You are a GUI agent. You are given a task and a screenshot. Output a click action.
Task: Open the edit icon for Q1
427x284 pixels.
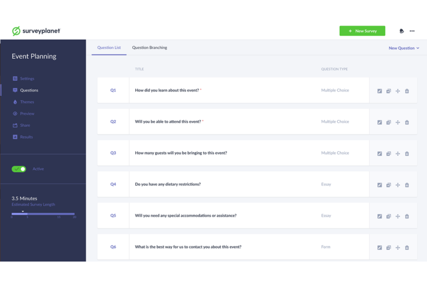click(379, 91)
